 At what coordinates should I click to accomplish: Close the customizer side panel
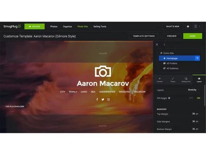point(157,45)
